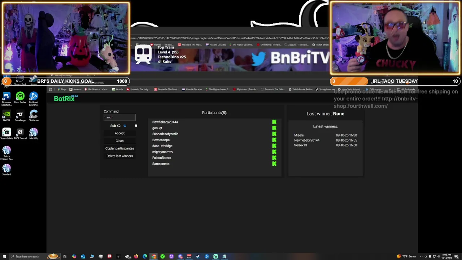Click latest winner Misere
Screen dimensions: 462x260
[x=299, y=135]
